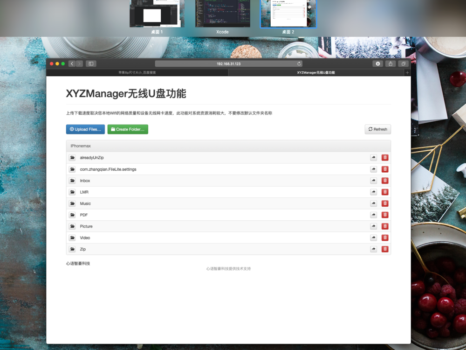Viewport: 466px width, 350px height.
Task: Open the Zip folder
Action: [x=83, y=249]
